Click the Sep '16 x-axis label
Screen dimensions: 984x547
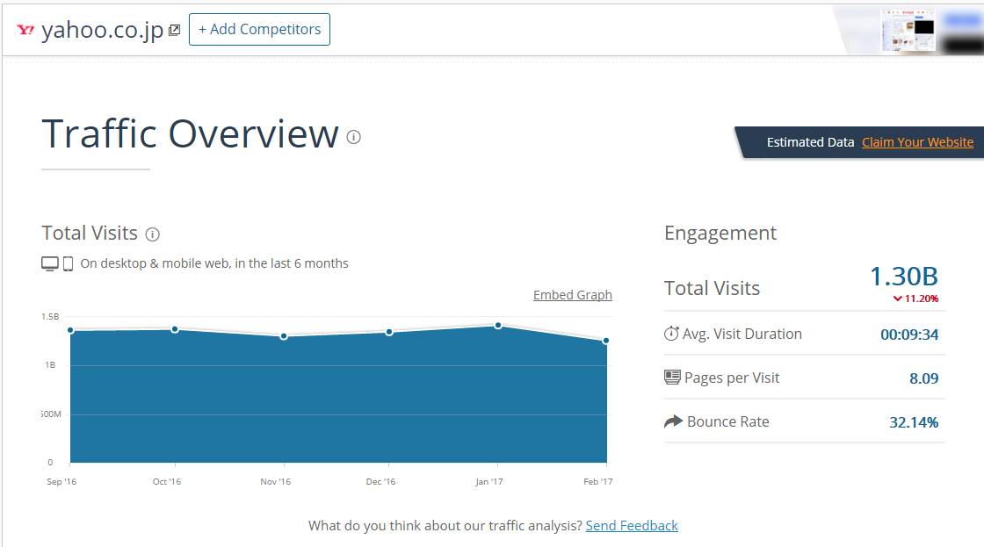pyautogui.click(x=61, y=482)
